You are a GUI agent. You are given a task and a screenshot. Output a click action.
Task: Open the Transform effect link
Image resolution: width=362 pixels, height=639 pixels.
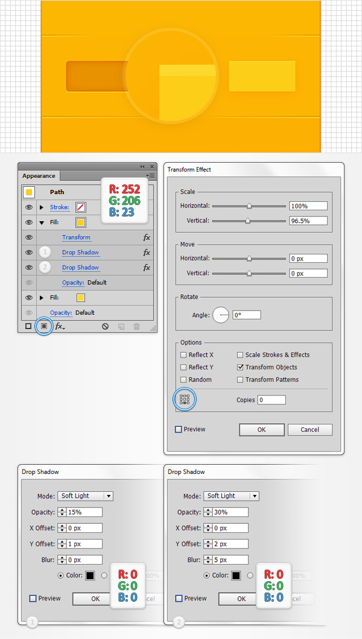click(x=76, y=238)
